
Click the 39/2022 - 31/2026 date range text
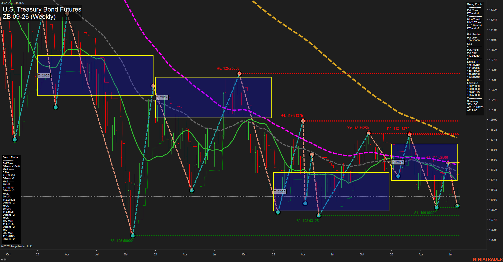tap(13, 3)
